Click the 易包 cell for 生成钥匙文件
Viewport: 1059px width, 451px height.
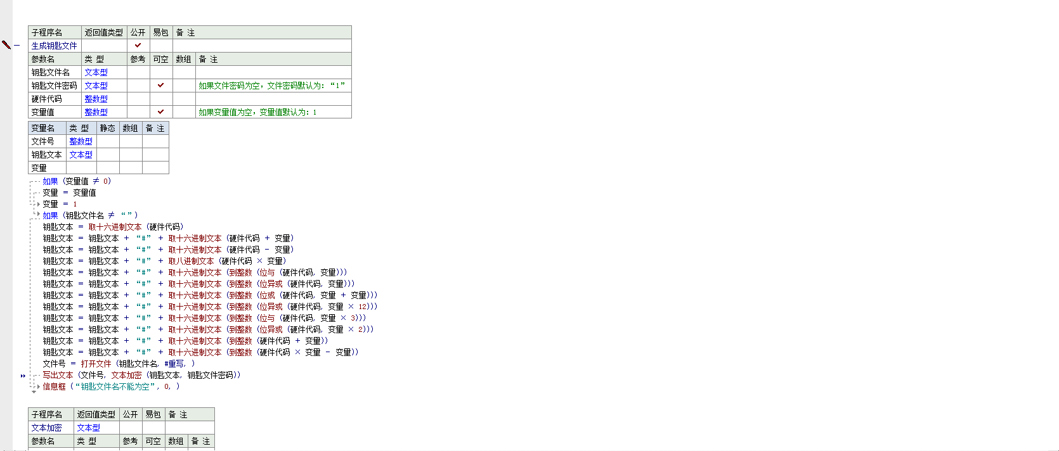160,46
